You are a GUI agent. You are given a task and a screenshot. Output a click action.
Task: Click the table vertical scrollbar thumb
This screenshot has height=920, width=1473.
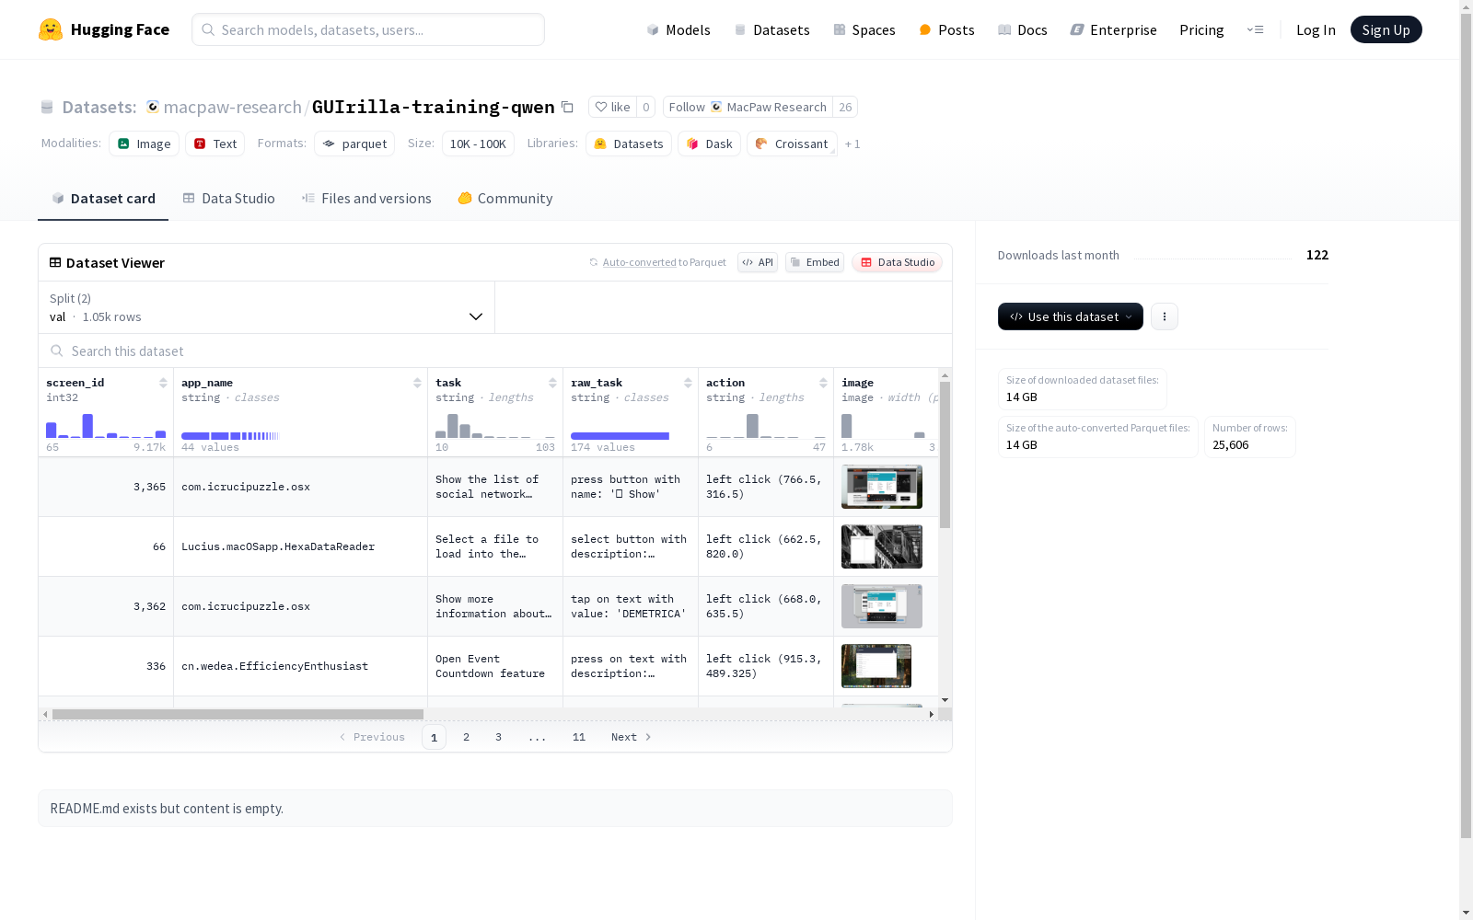(x=945, y=454)
